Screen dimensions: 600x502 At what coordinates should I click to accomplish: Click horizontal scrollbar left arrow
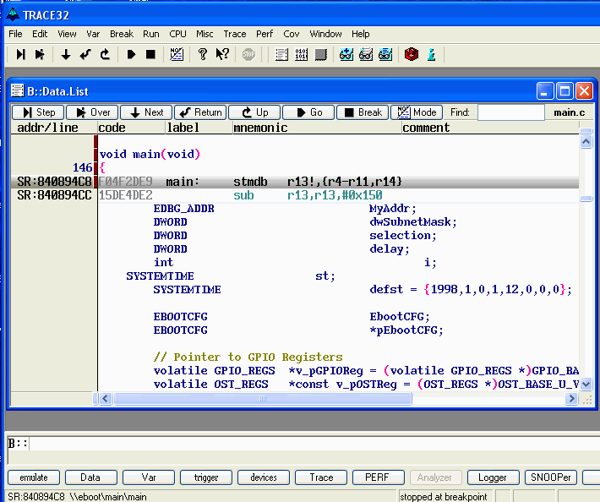click(106, 399)
